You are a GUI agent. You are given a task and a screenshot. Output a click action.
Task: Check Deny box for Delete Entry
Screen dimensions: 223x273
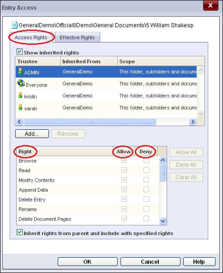pyautogui.click(x=146, y=199)
